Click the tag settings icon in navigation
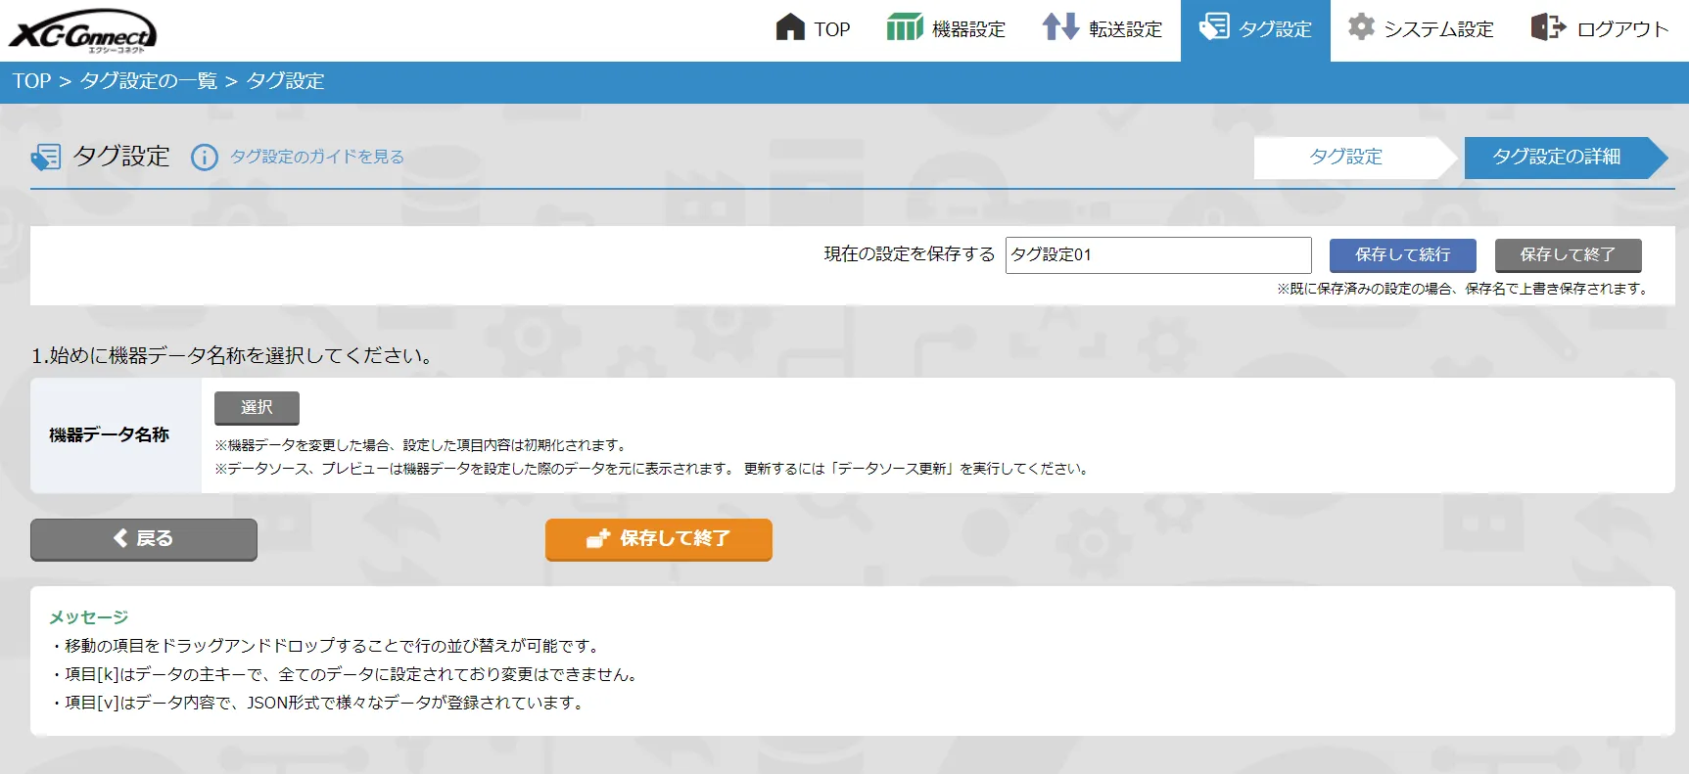The image size is (1689, 774). click(1214, 26)
